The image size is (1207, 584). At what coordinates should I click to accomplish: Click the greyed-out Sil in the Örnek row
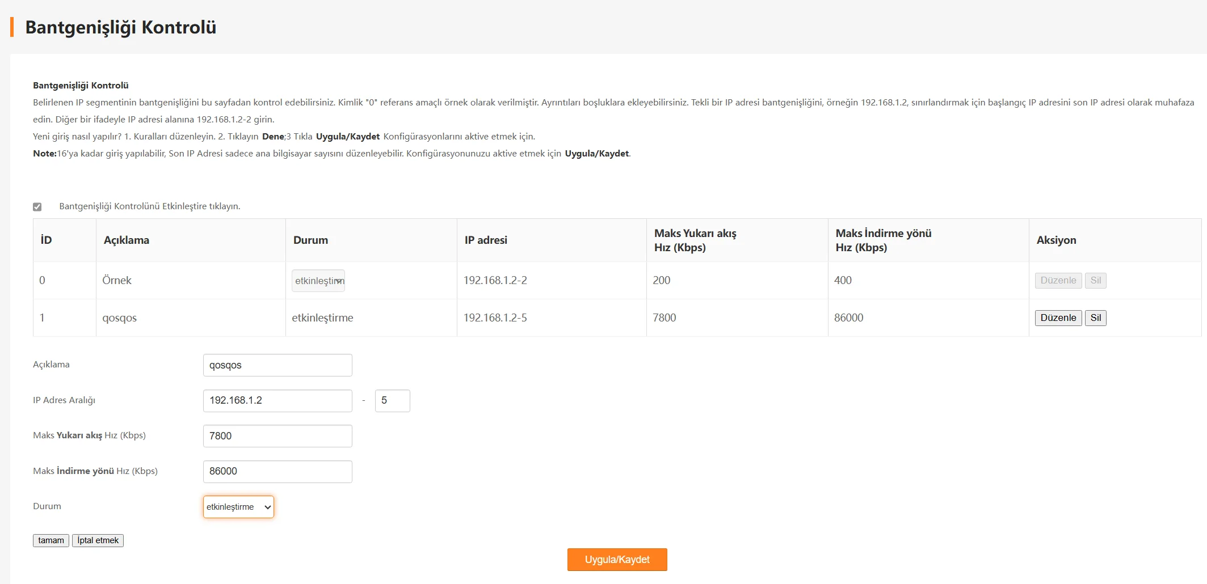[1095, 281]
